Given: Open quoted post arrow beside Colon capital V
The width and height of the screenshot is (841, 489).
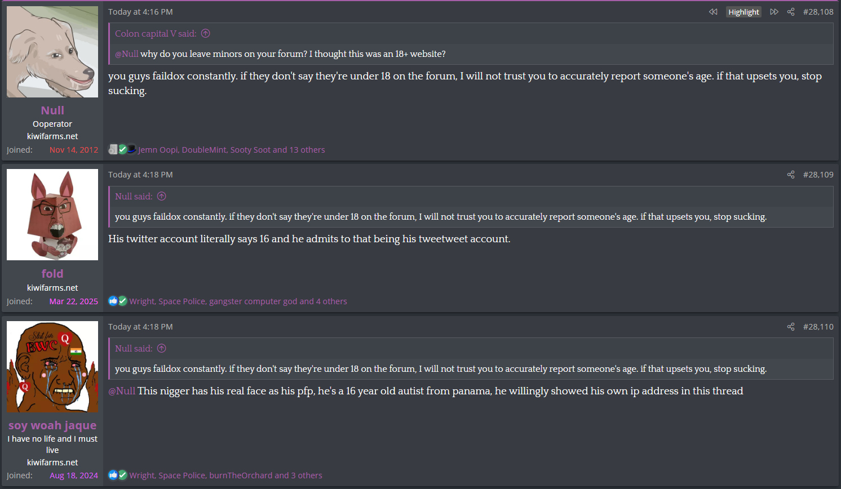Looking at the screenshot, I should (x=206, y=33).
